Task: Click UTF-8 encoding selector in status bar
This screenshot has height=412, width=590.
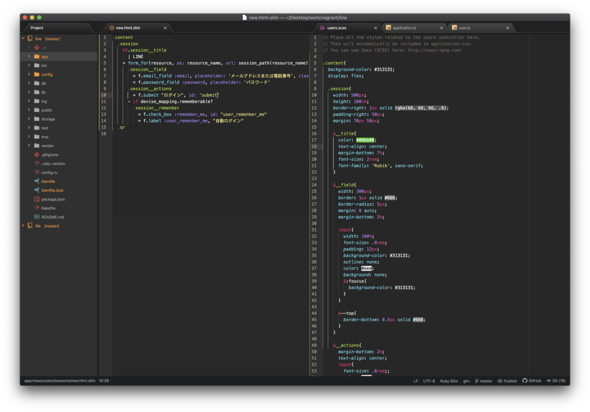Action: pyautogui.click(x=429, y=381)
